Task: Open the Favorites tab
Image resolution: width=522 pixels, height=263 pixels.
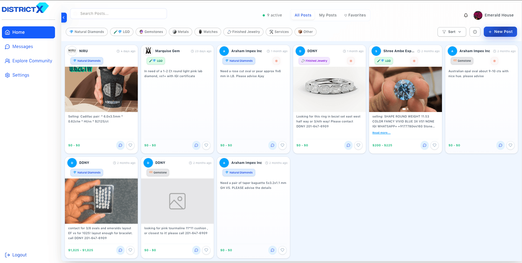Action: pos(355,15)
